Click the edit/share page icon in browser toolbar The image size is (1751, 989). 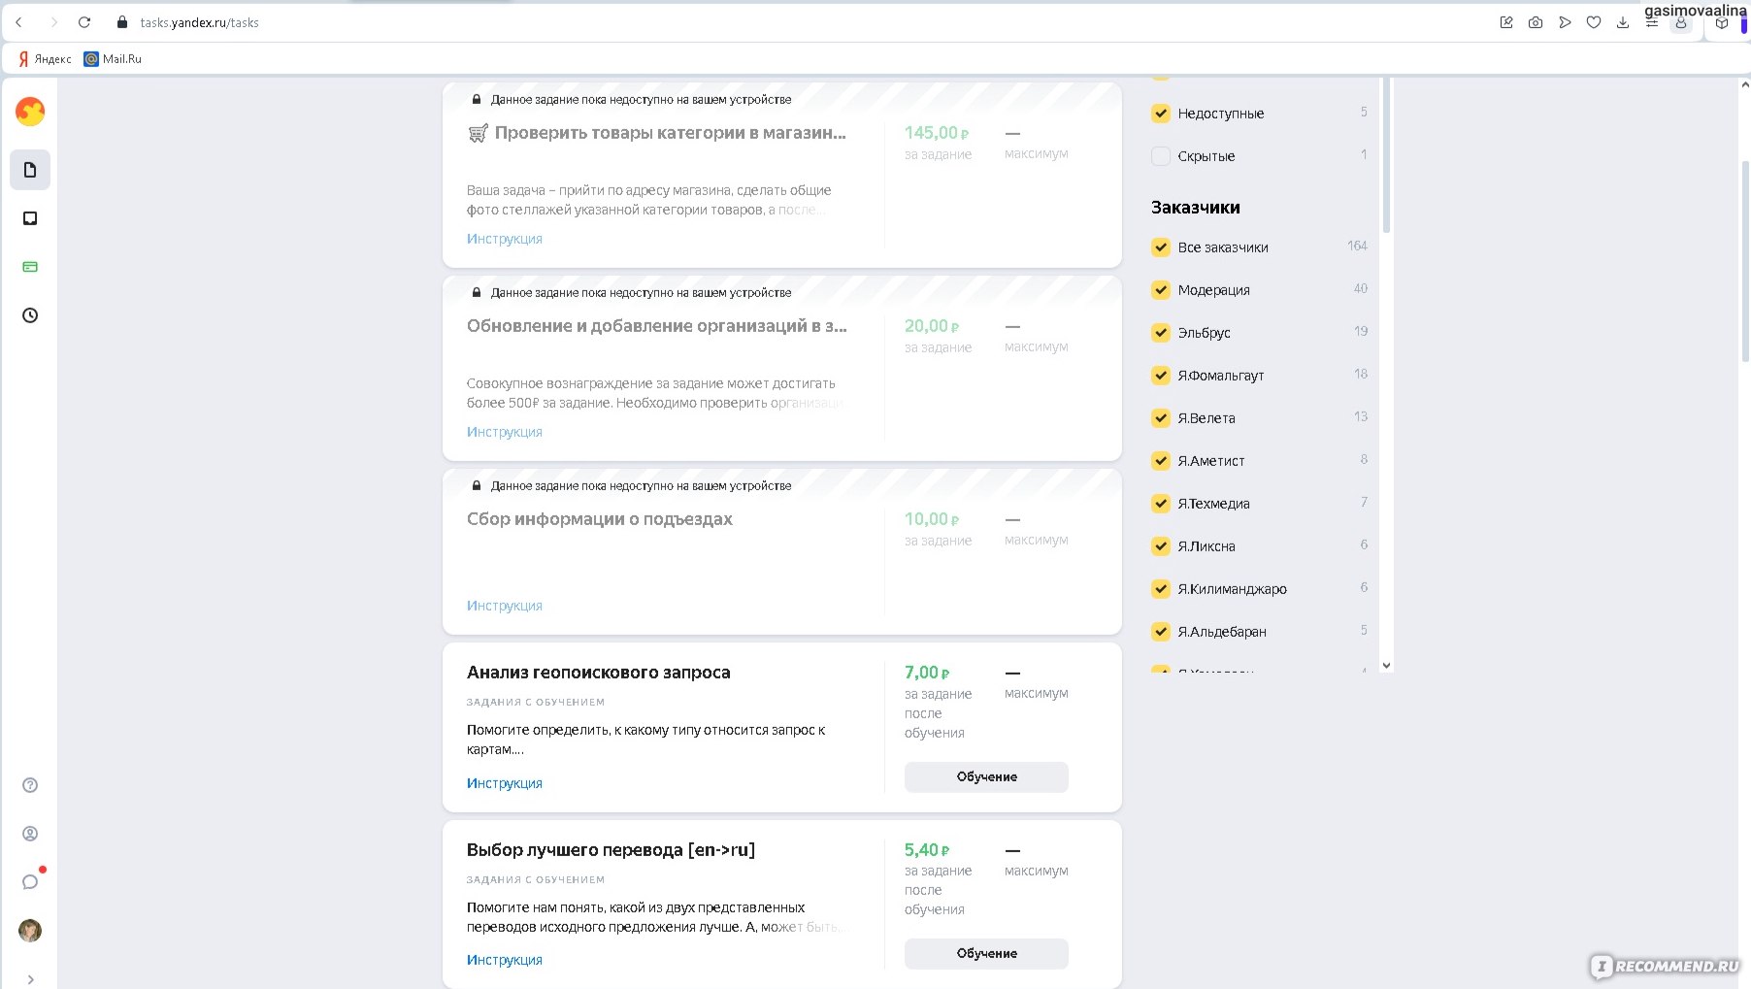point(1506,22)
